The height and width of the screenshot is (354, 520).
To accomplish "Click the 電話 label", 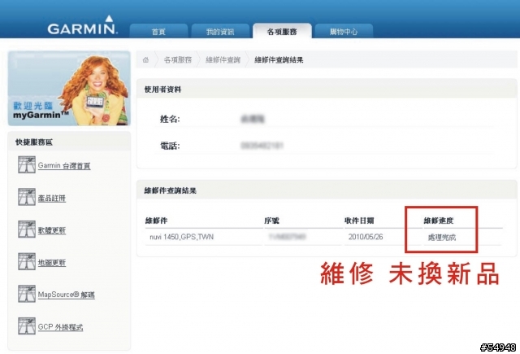I will 170,146.
